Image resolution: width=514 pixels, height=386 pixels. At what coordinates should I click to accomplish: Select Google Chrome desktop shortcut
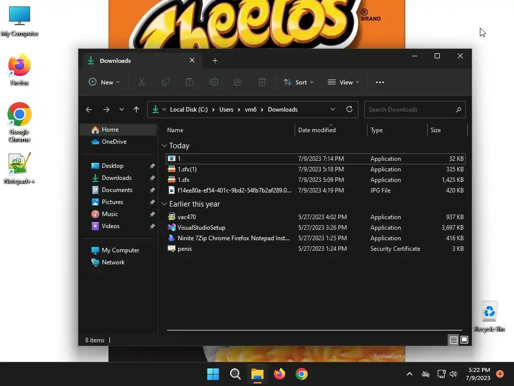coord(20,122)
